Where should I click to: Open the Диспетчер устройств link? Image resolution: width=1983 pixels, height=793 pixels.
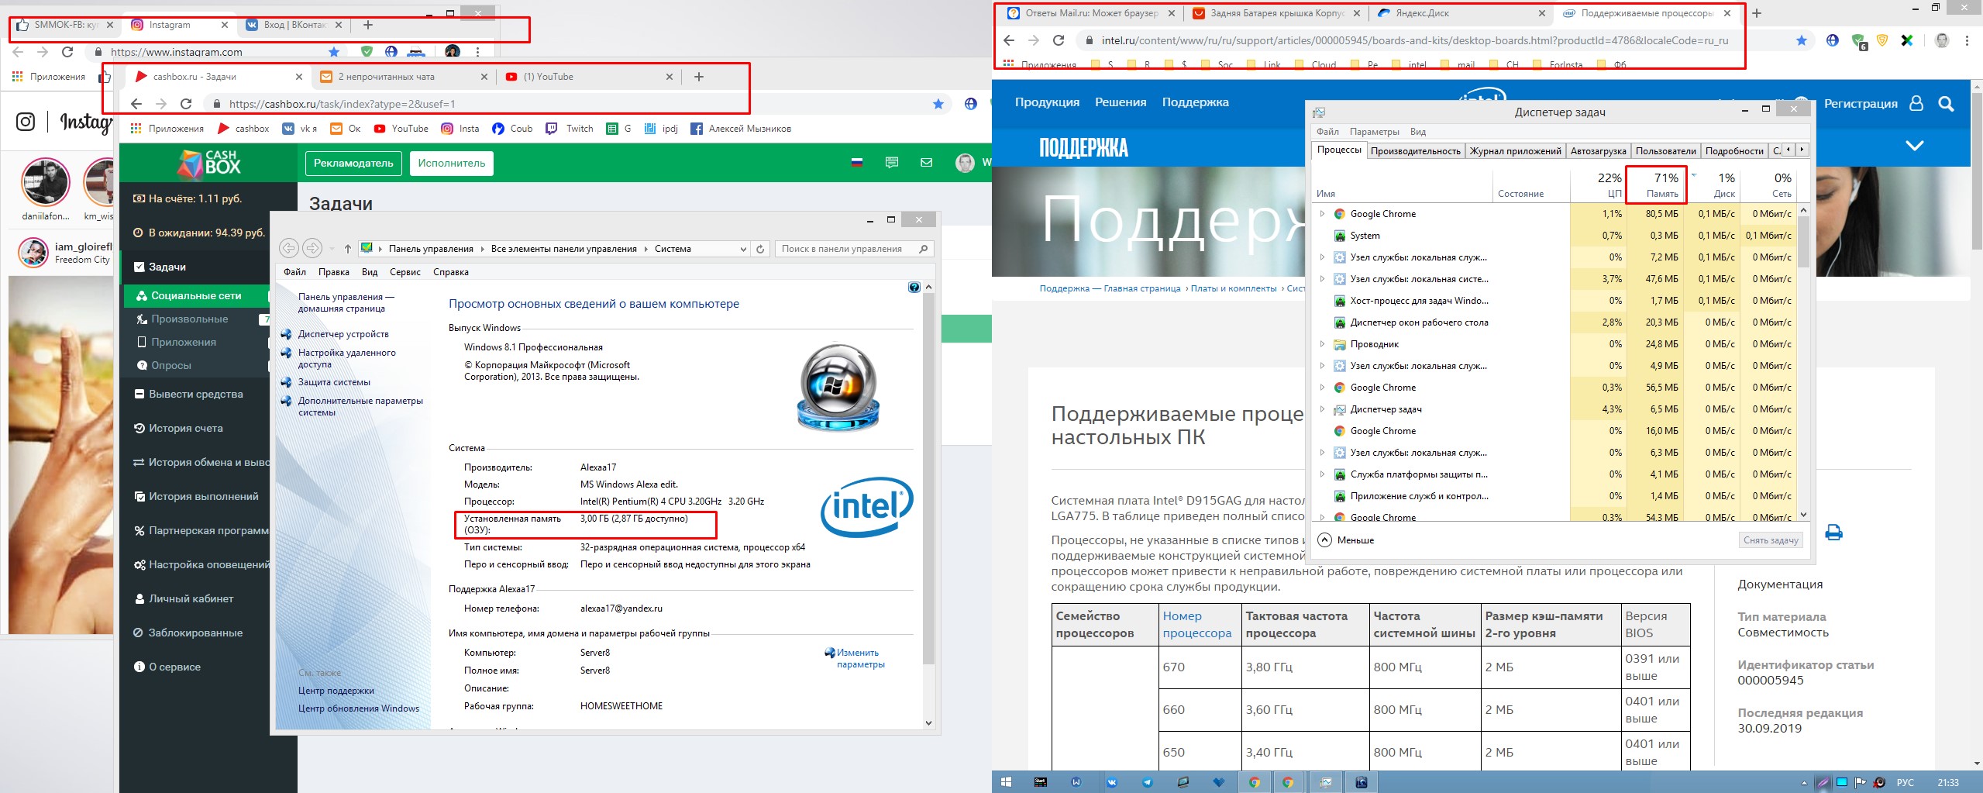click(343, 334)
